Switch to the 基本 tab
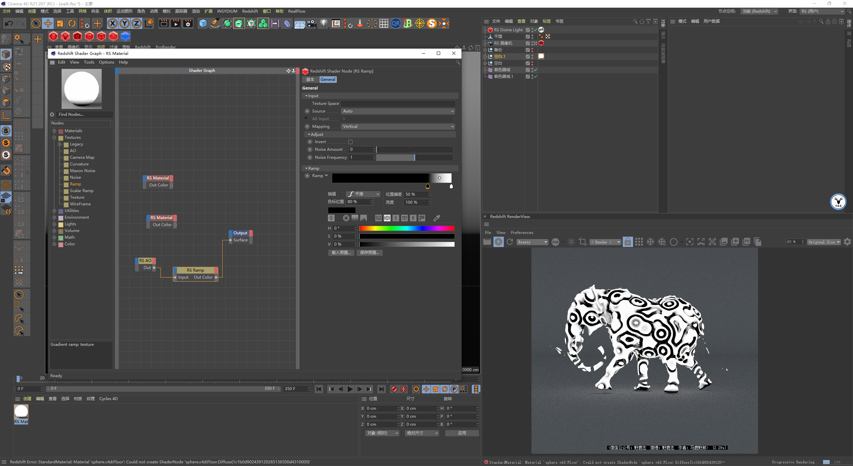 310,80
